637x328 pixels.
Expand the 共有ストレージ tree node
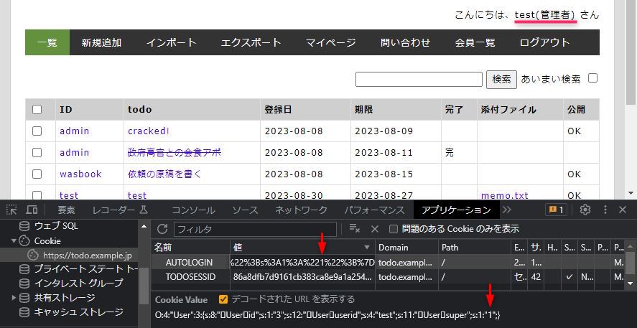(14, 298)
